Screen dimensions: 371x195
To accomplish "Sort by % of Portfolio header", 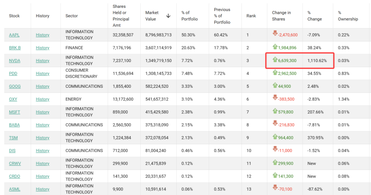I will click(x=190, y=16).
